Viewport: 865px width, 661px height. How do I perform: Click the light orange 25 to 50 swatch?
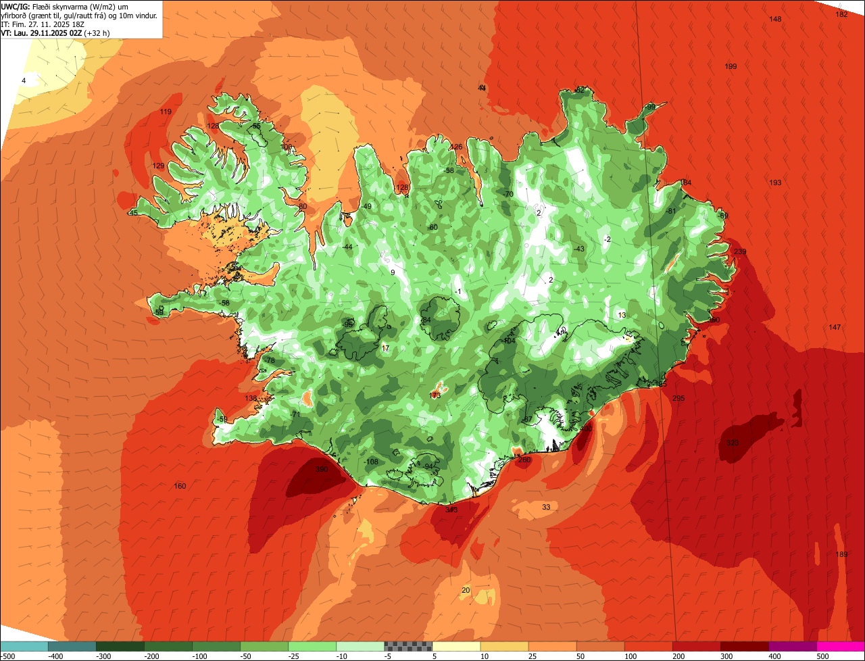(x=552, y=646)
